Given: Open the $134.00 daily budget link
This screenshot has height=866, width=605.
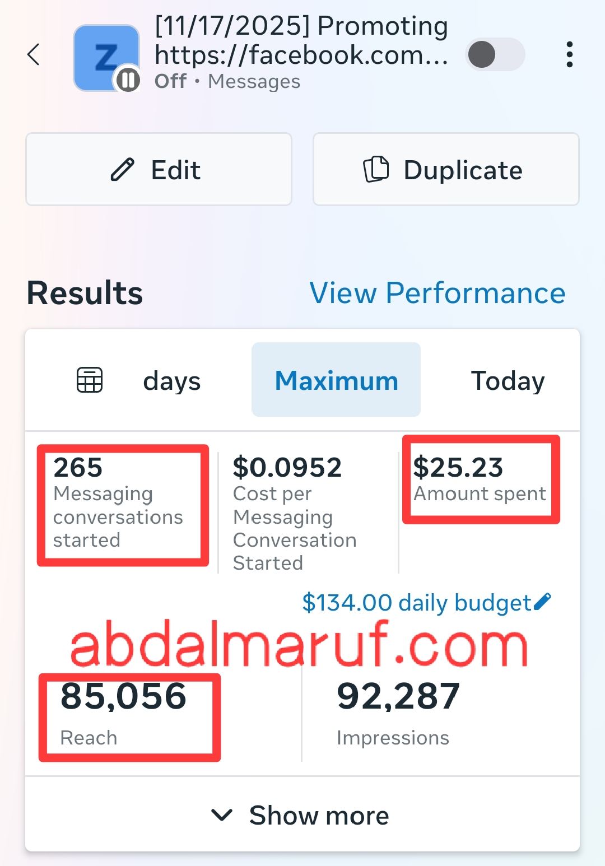Looking at the screenshot, I should click(416, 603).
